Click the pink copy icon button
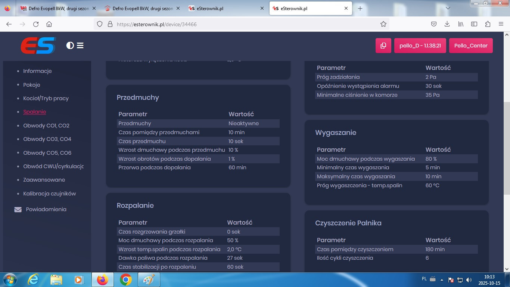 tap(383, 46)
